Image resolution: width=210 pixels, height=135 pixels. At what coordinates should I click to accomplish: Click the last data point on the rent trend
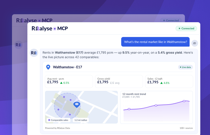(184, 101)
